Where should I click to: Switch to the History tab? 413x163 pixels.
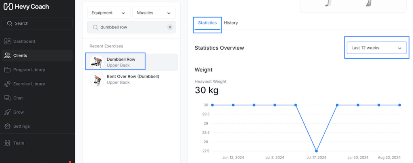coord(231,23)
